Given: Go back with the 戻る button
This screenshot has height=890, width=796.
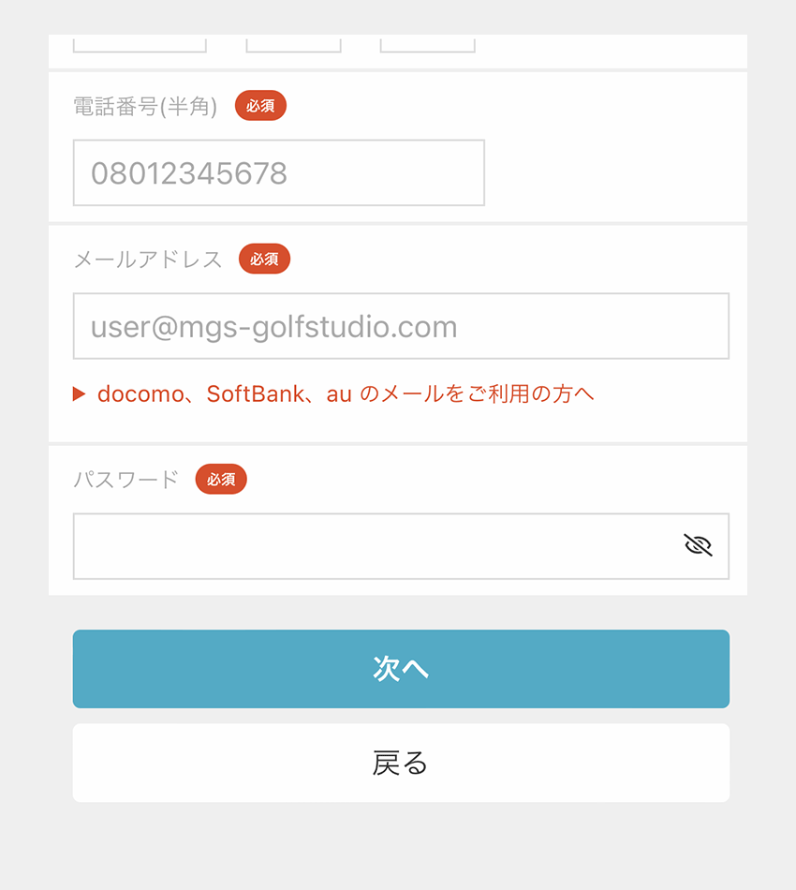Looking at the screenshot, I should 401,763.
